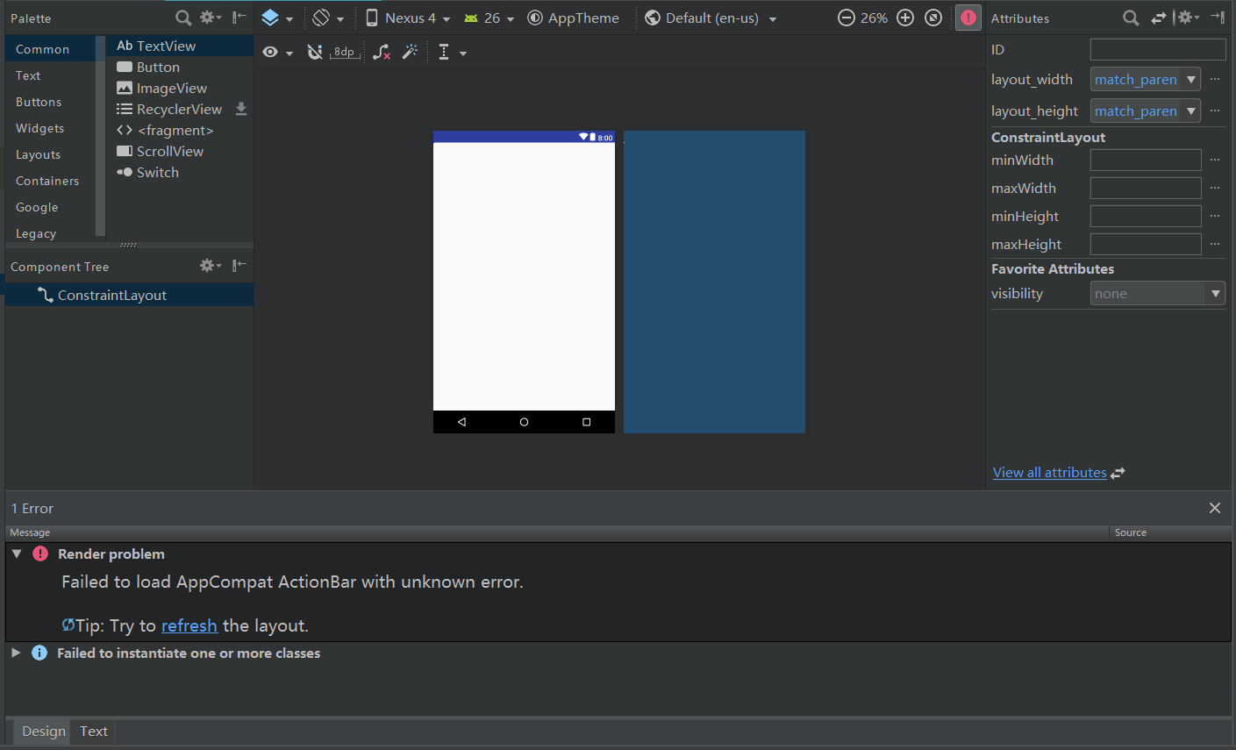1236x750 pixels.
Task: Click the Clear All Constraints icon
Action: tap(381, 52)
